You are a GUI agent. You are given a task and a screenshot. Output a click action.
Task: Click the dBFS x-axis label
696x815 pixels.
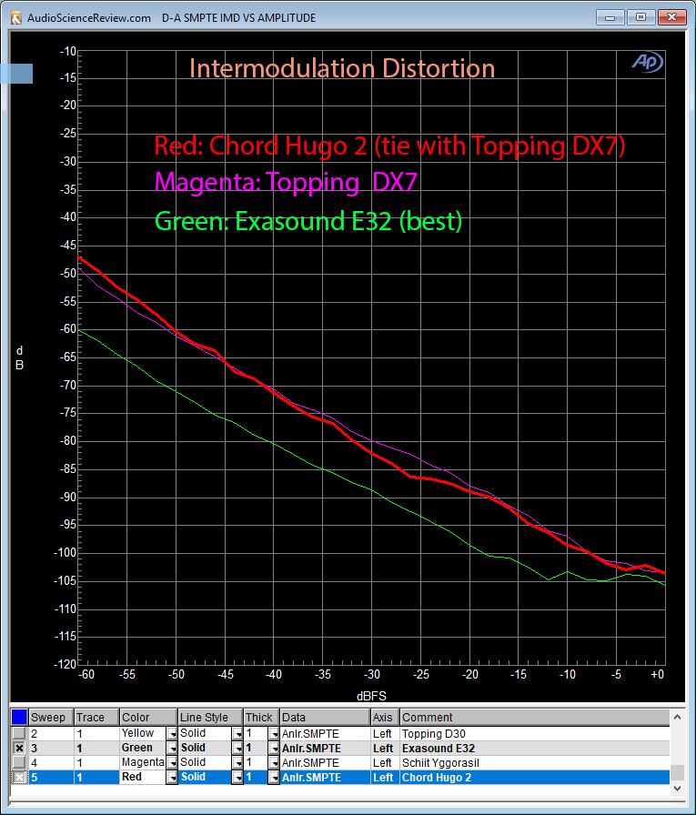coord(371,696)
